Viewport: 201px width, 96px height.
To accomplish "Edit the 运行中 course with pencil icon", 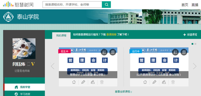I will click(154, 82).
